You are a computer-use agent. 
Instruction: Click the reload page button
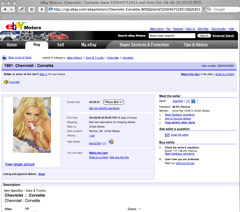tap(32, 9)
